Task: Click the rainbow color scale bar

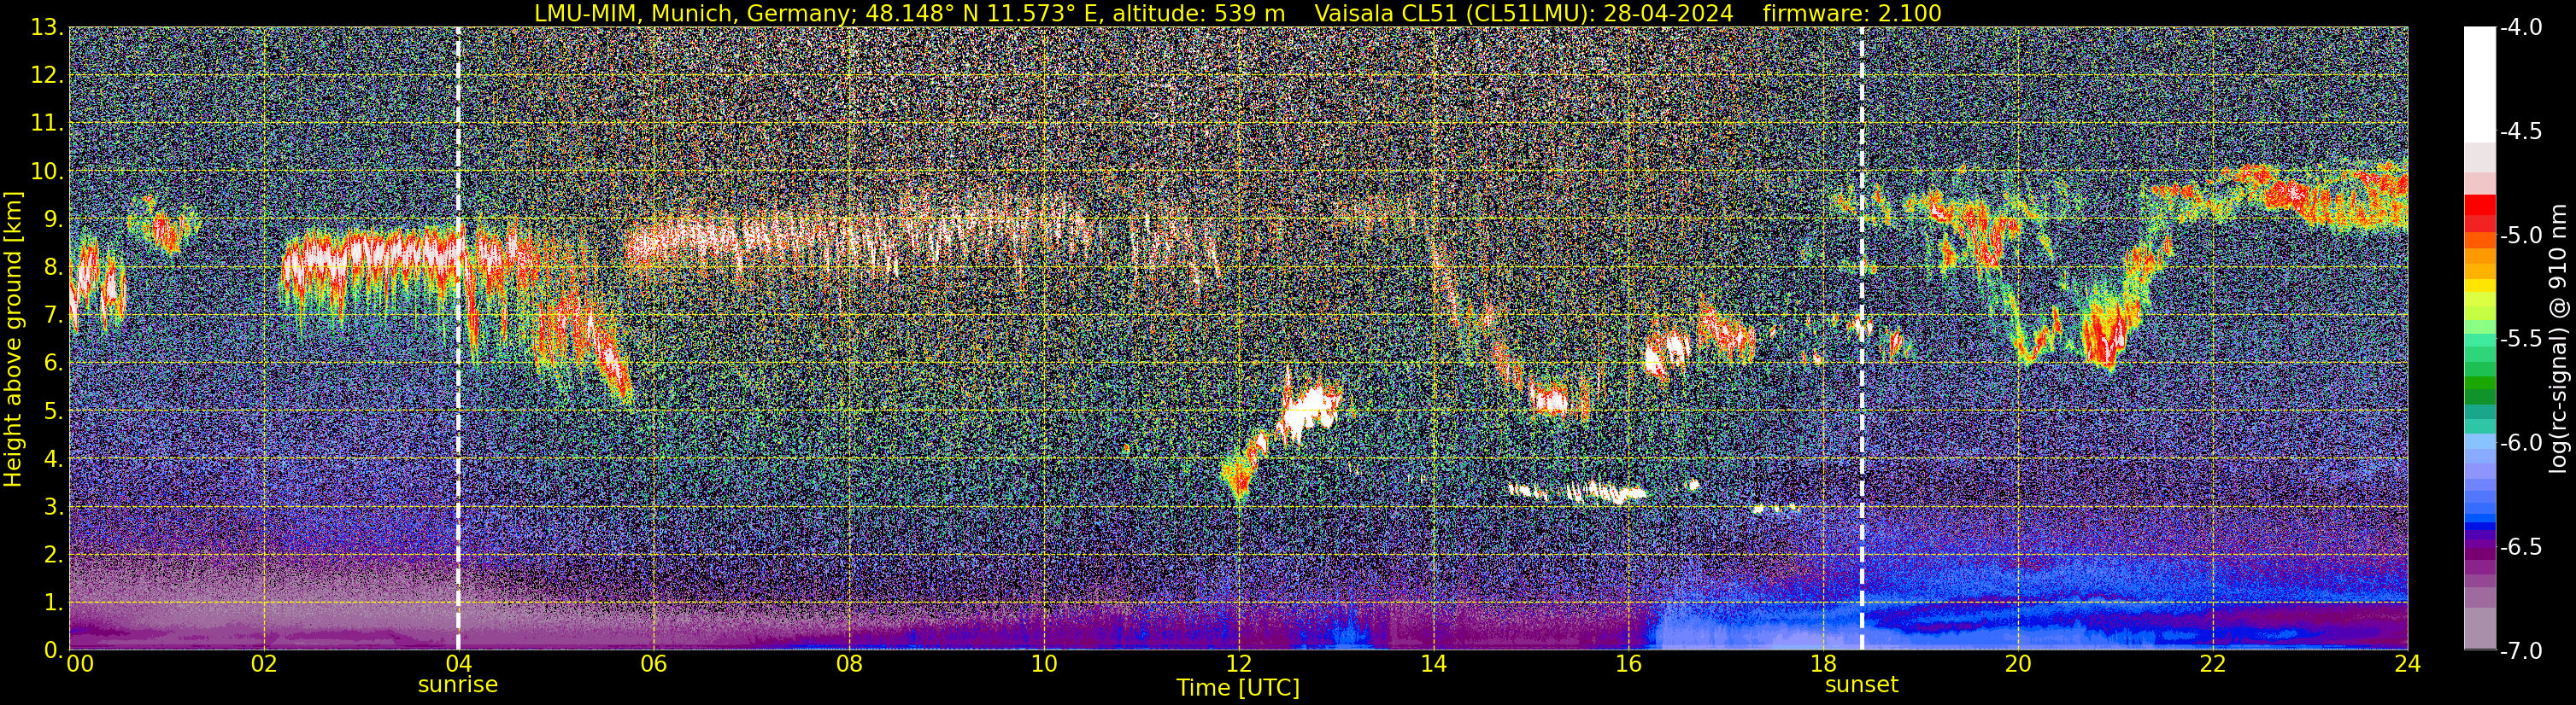Action: [2479, 339]
